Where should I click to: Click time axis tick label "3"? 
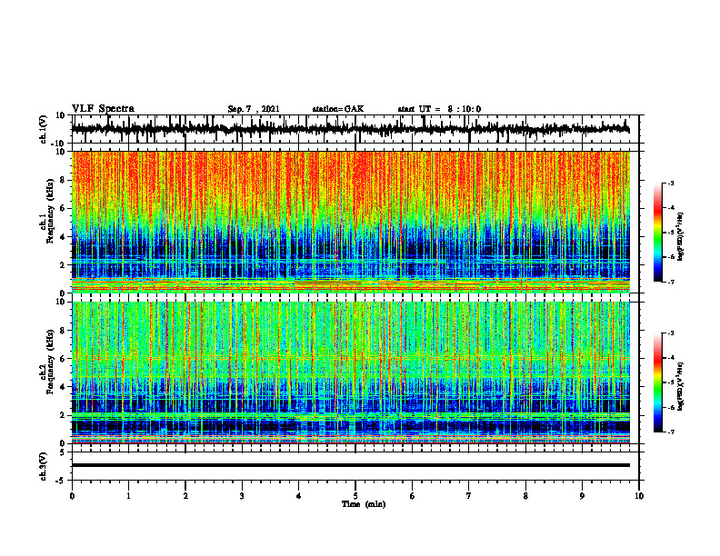pyautogui.click(x=242, y=495)
